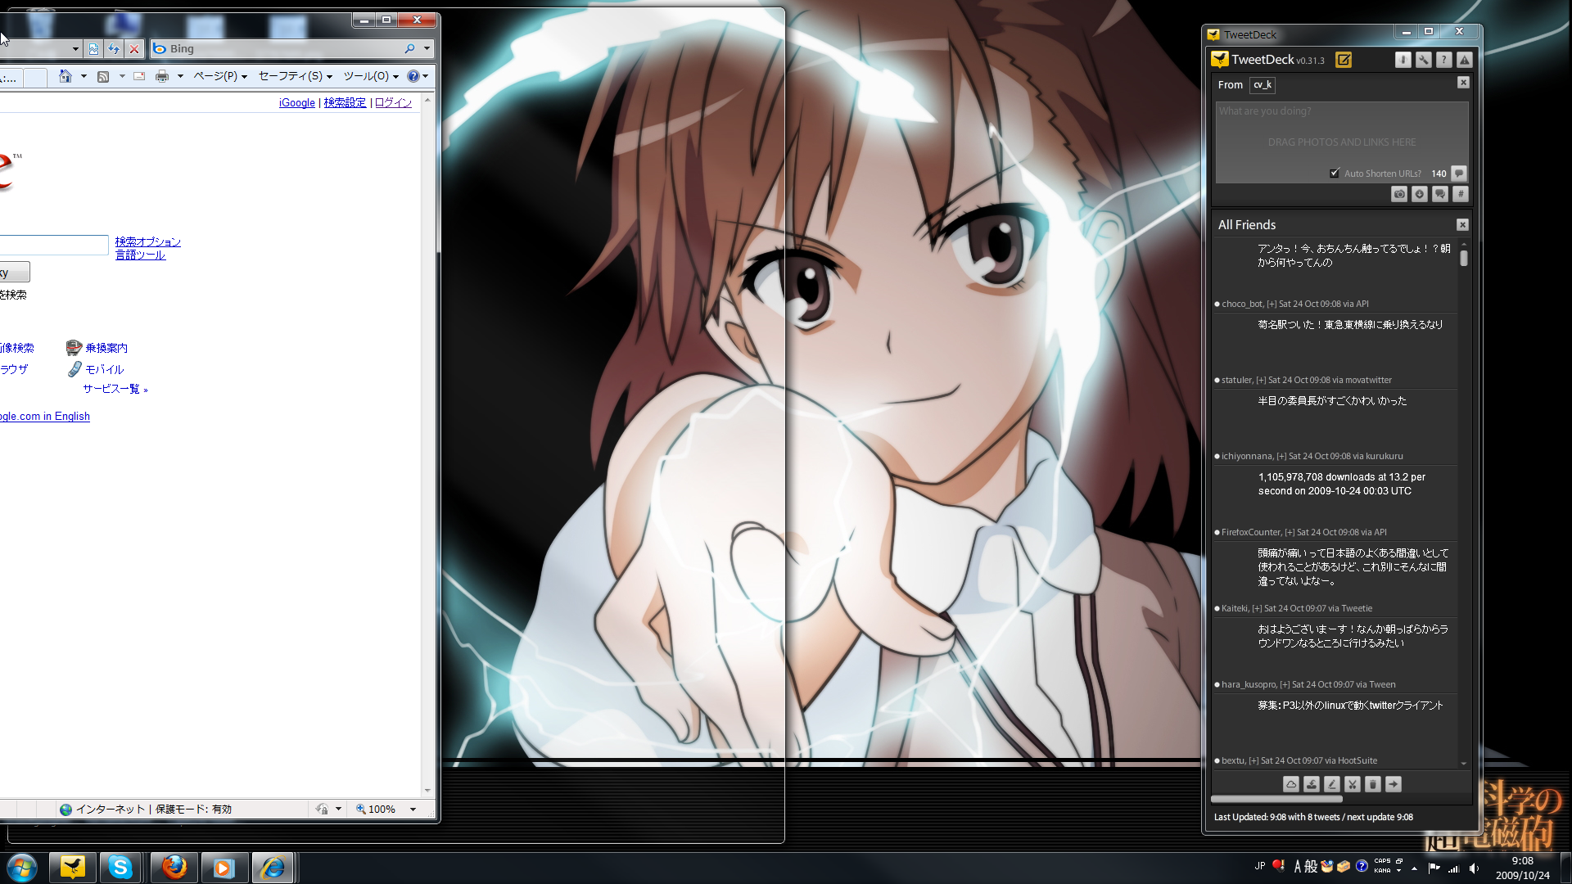The image size is (1572, 884).
Task: Click TweetDeck hashtag button
Action: click(1461, 194)
